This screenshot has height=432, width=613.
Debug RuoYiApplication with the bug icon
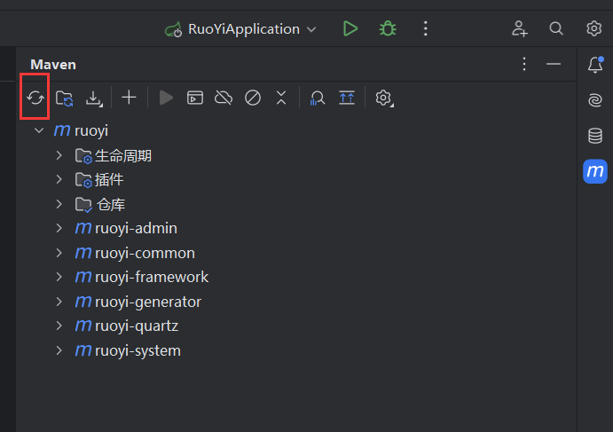(388, 28)
